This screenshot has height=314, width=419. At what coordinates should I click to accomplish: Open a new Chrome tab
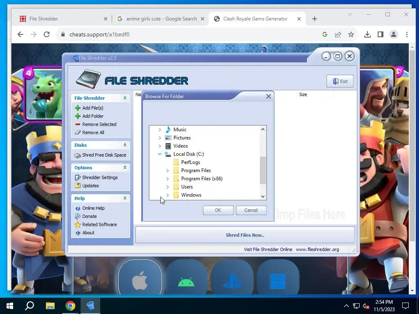click(315, 19)
